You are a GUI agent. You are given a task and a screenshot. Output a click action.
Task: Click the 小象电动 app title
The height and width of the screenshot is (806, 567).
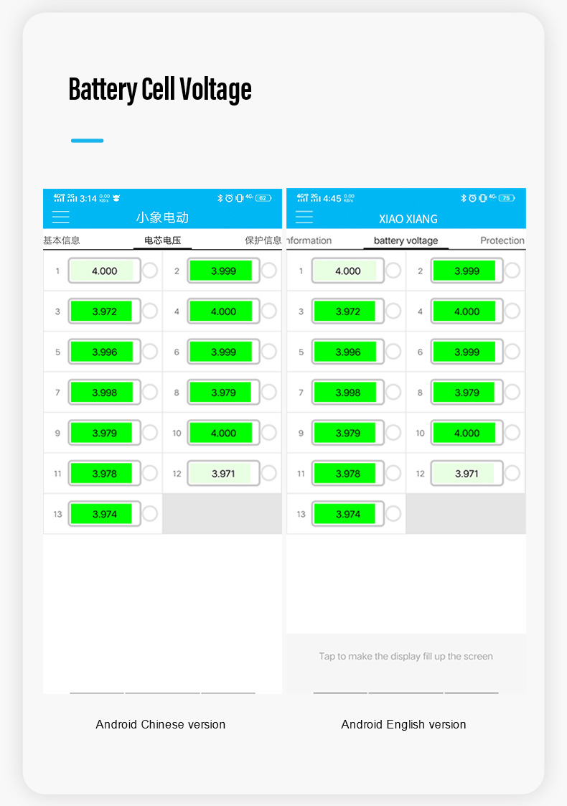[x=162, y=217]
